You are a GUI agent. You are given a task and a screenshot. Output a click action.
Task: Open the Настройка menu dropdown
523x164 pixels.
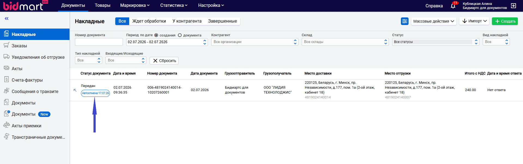point(211,5)
